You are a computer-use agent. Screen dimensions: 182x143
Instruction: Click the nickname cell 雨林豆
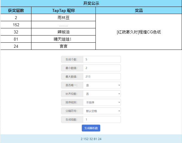(63, 18)
